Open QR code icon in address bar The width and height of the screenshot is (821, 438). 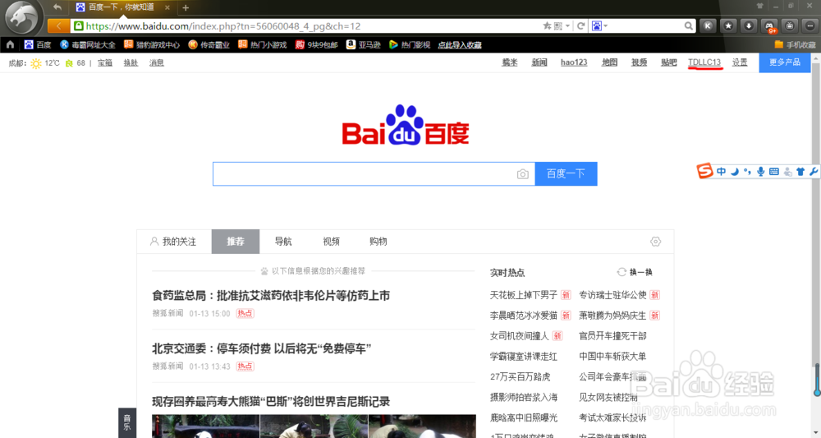(558, 25)
